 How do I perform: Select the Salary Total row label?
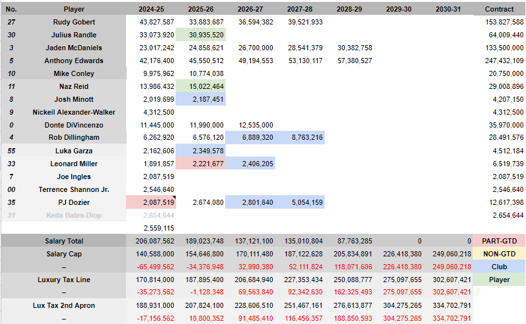64,241
